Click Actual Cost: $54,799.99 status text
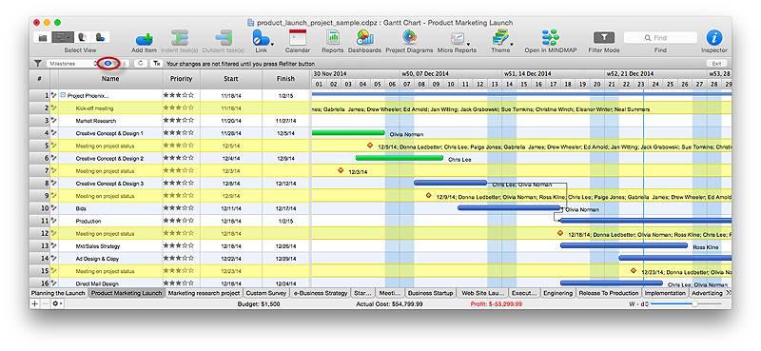The width and height of the screenshot is (761, 351). click(389, 303)
